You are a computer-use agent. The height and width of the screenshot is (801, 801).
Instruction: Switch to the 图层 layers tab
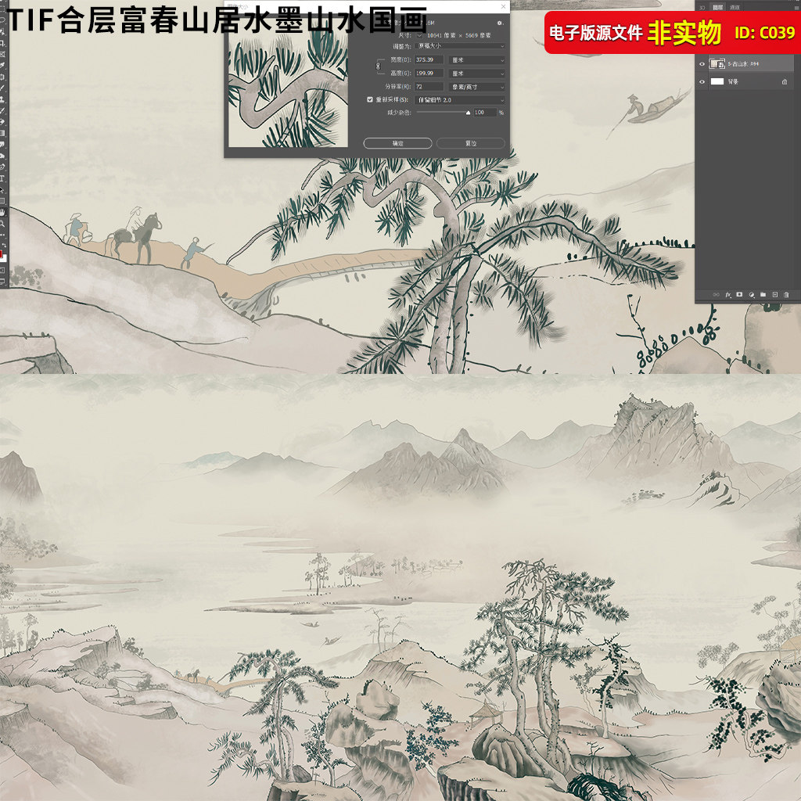point(718,7)
